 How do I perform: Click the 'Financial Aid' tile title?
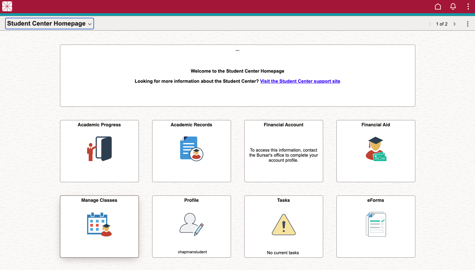pyautogui.click(x=376, y=125)
